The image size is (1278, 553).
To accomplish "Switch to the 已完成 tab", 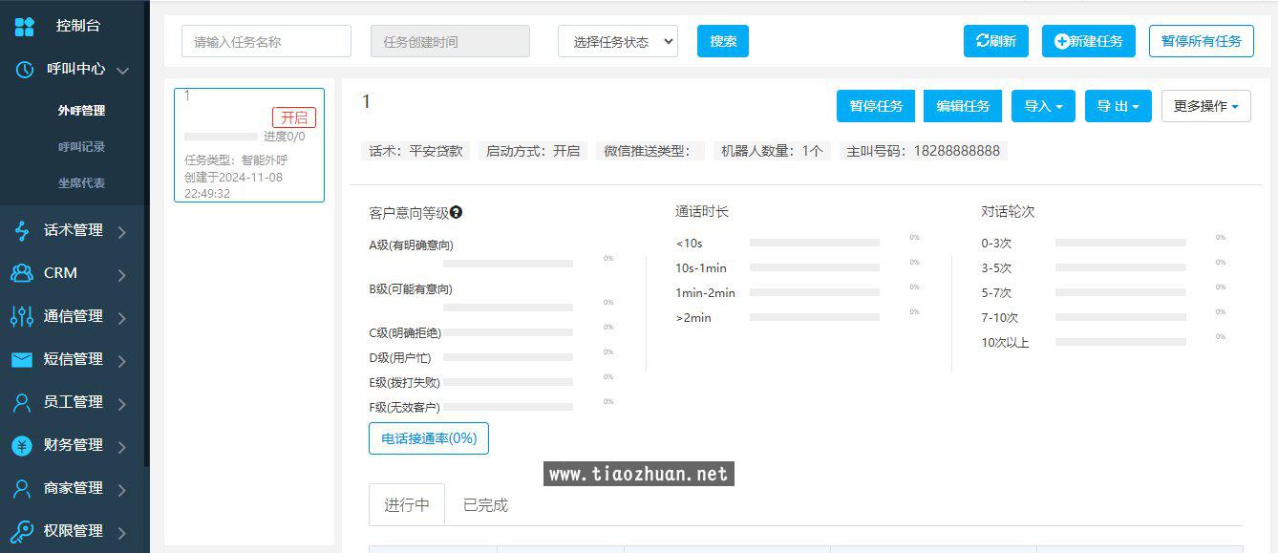I will (x=485, y=505).
